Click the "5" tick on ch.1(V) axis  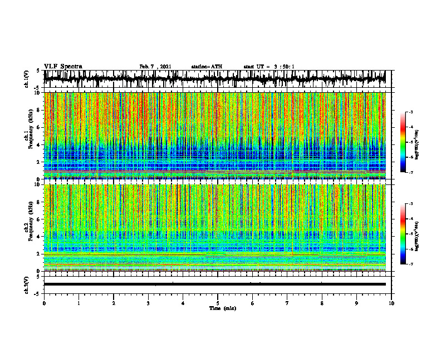coord(38,71)
